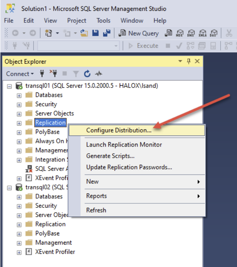237x267 pixels.
Task: Expand the highlighted Replication node under transql01
Action: click(x=19, y=123)
